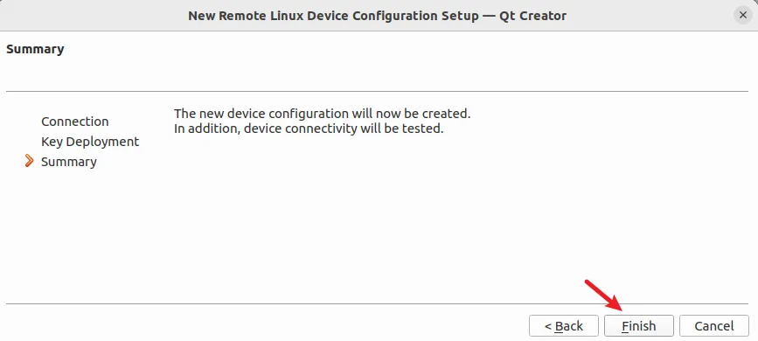Click the orange chevron beside Summary
This screenshot has height=341, width=758.
click(29, 161)
